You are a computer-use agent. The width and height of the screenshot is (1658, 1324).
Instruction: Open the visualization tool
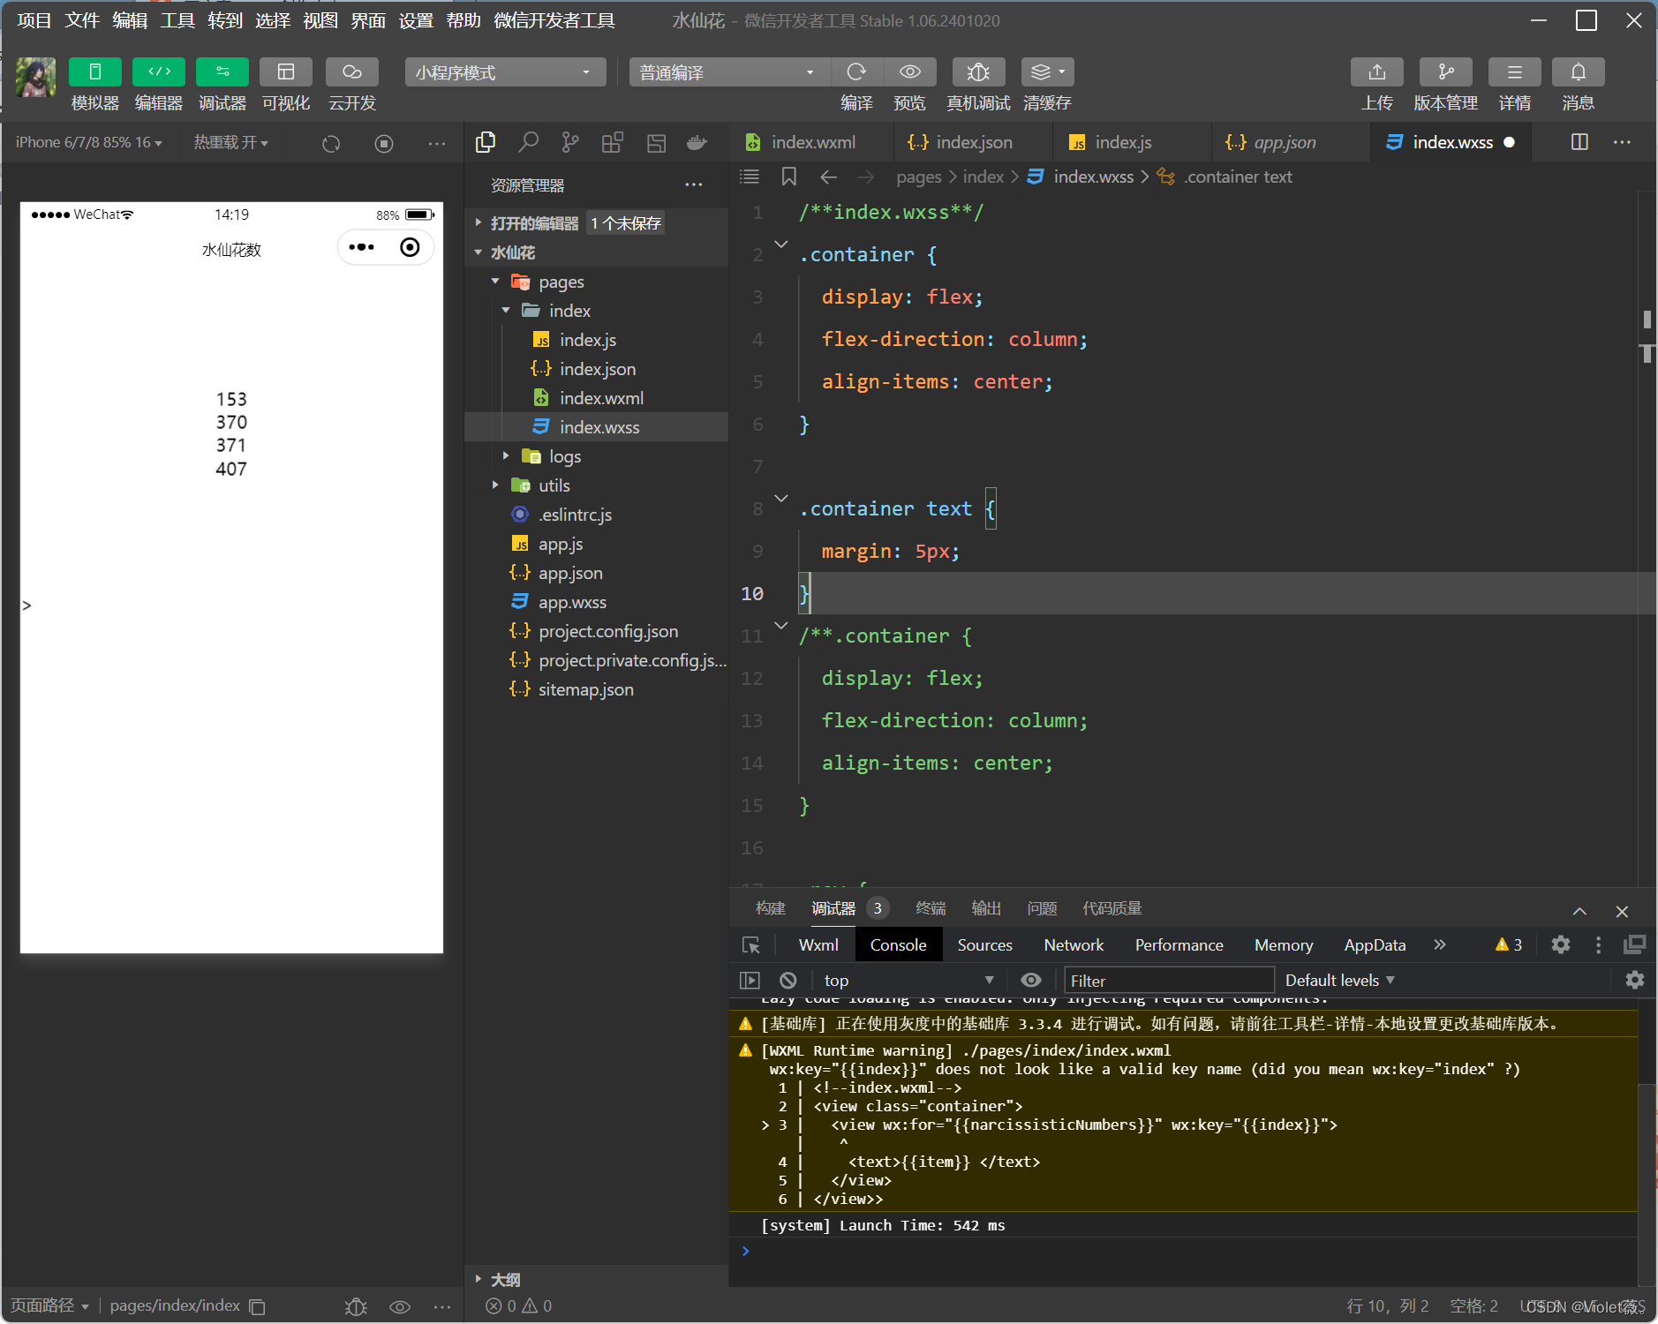[286, 71]
